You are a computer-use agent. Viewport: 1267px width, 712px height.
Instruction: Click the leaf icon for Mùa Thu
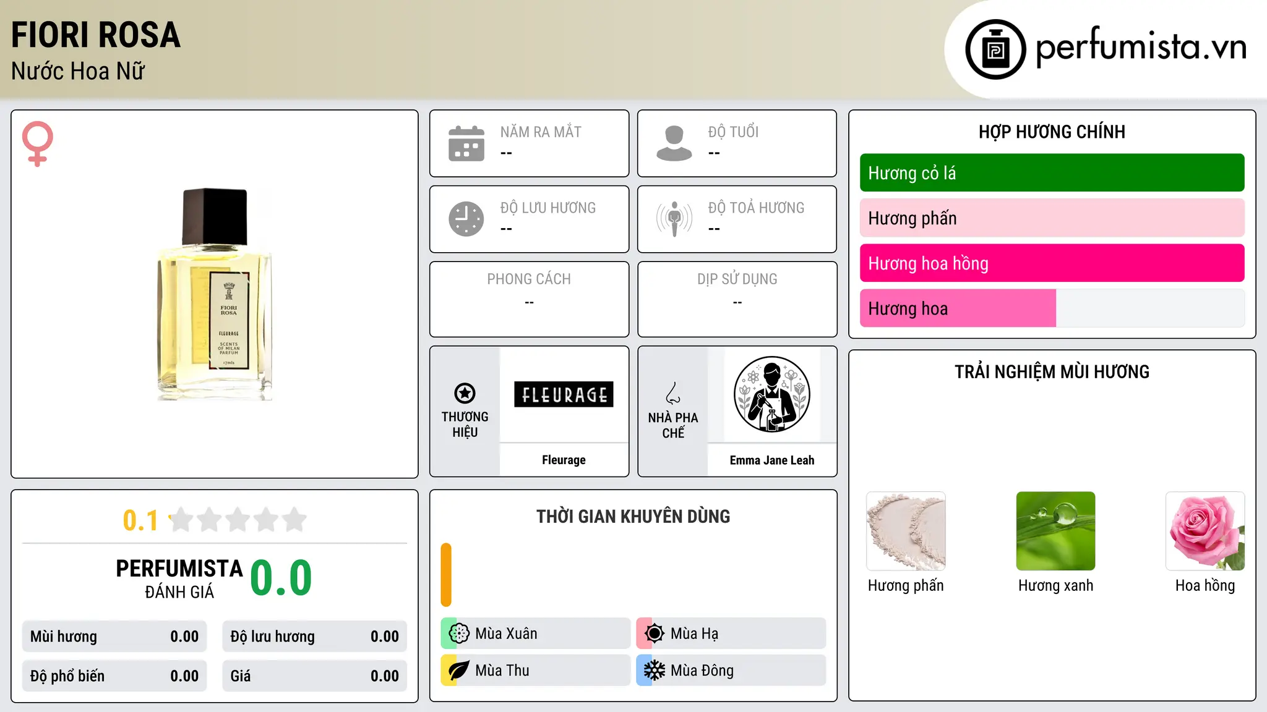[x=459, y=671]
